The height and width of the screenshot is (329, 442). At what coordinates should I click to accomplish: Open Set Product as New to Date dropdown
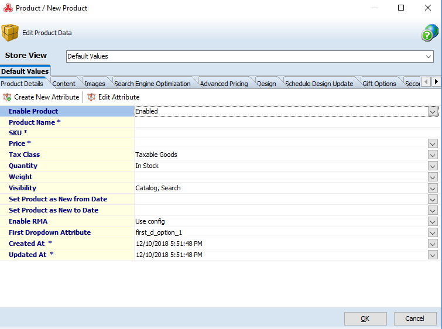tap(433, 210)
